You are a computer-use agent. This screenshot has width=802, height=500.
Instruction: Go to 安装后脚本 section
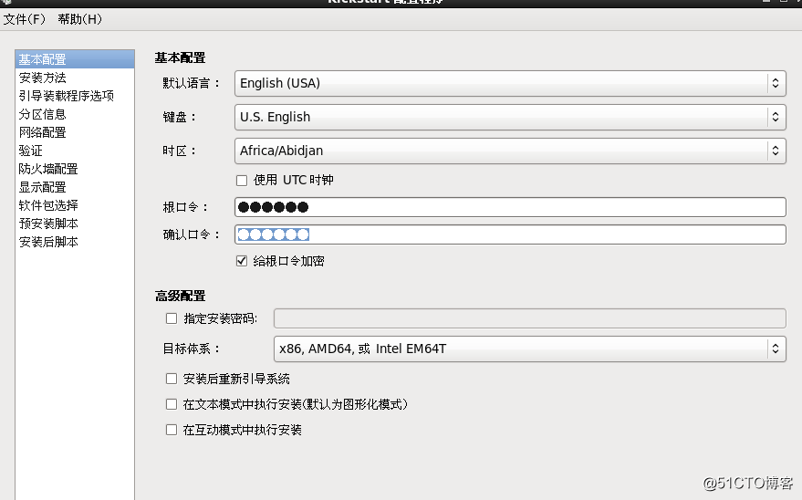[75, 243]
